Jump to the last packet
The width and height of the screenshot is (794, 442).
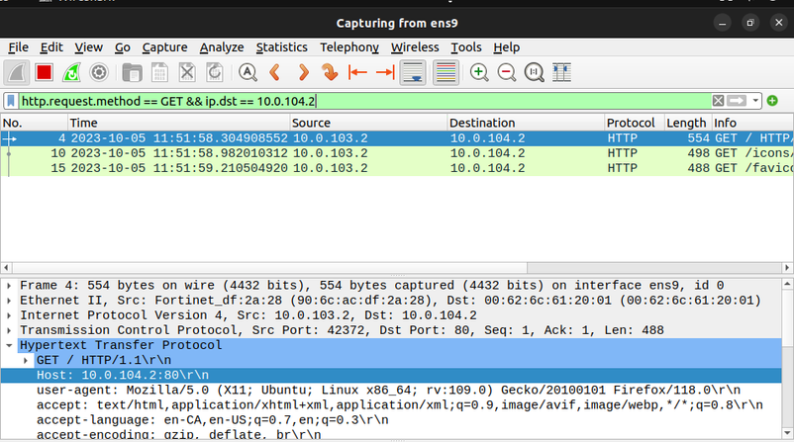click(x=385, y=73)
